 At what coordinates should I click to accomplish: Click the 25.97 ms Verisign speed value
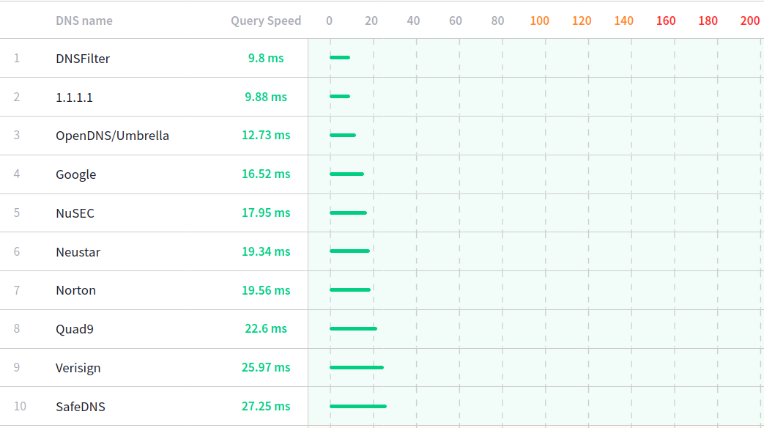click(266, 367)
